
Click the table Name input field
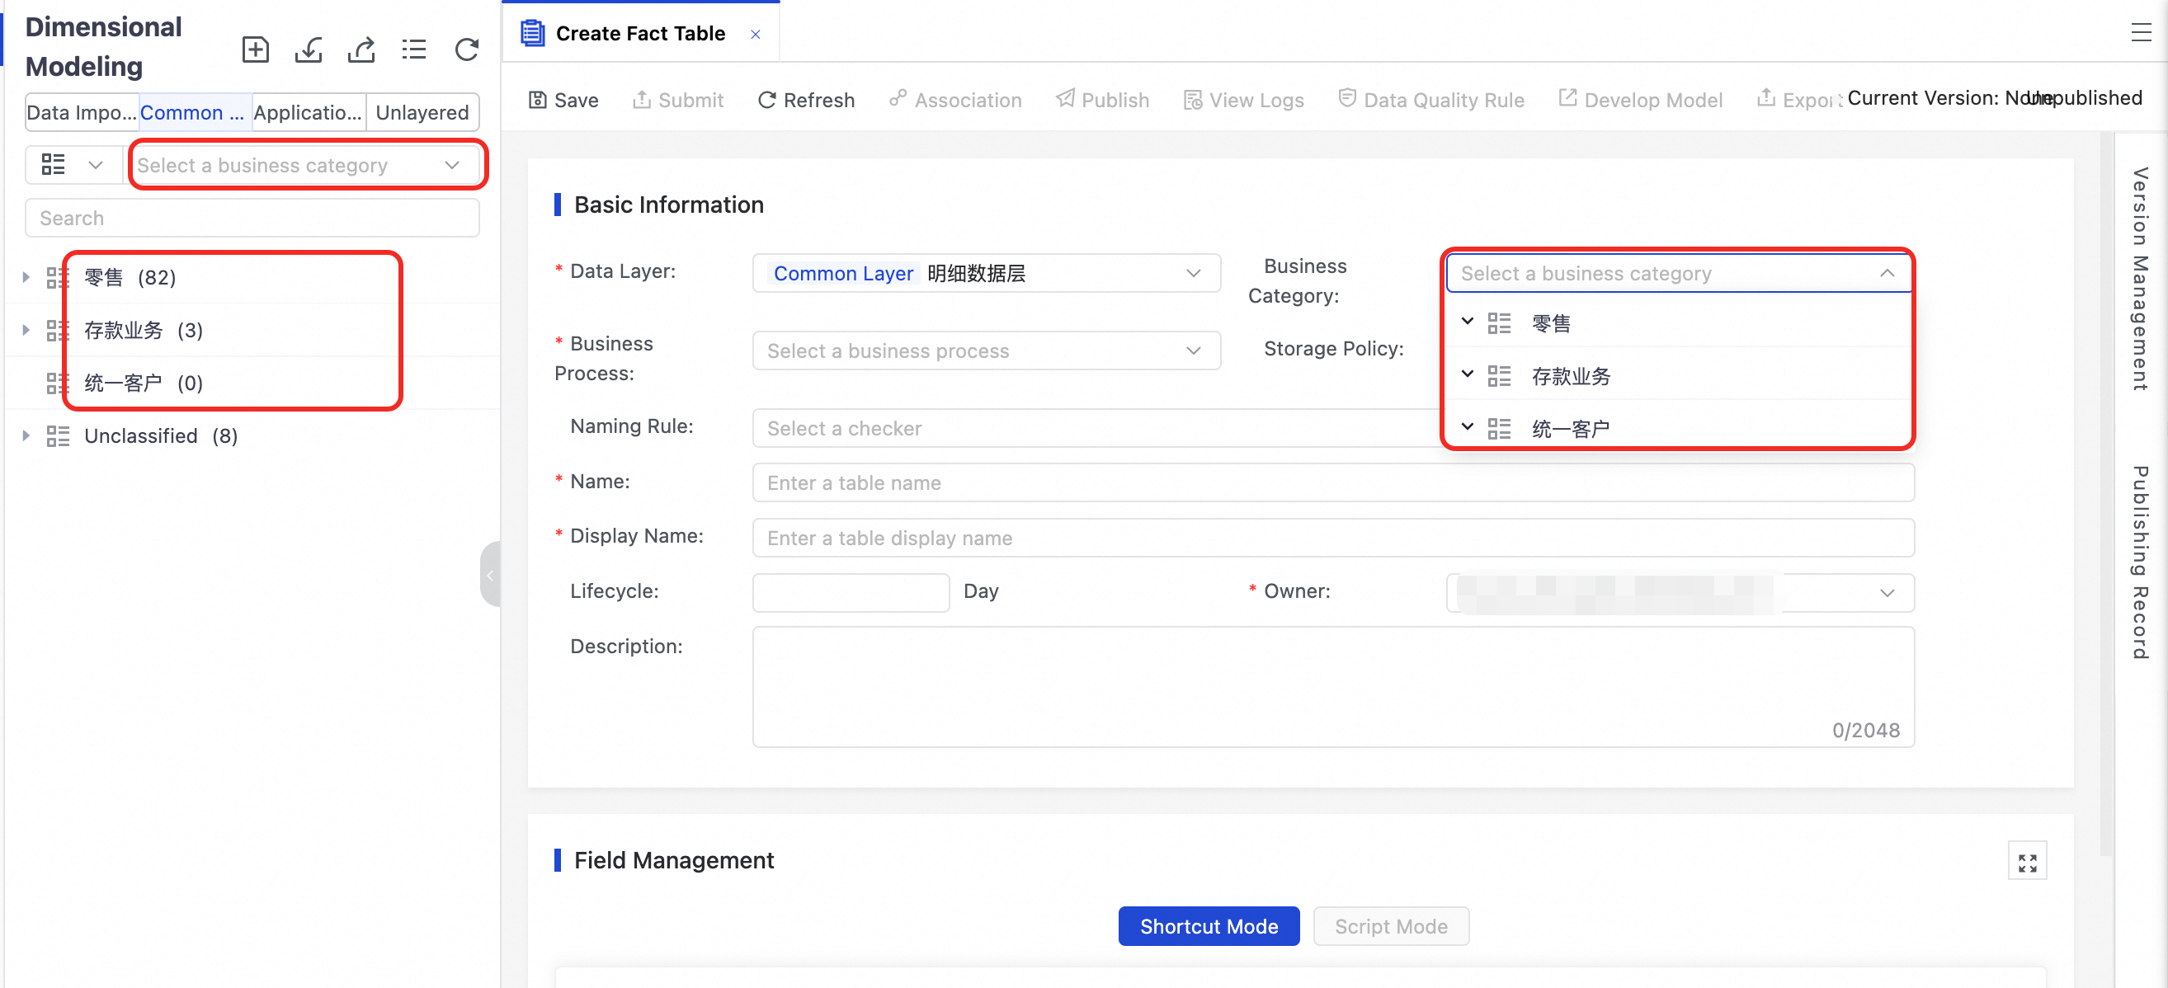(1332, 483)
